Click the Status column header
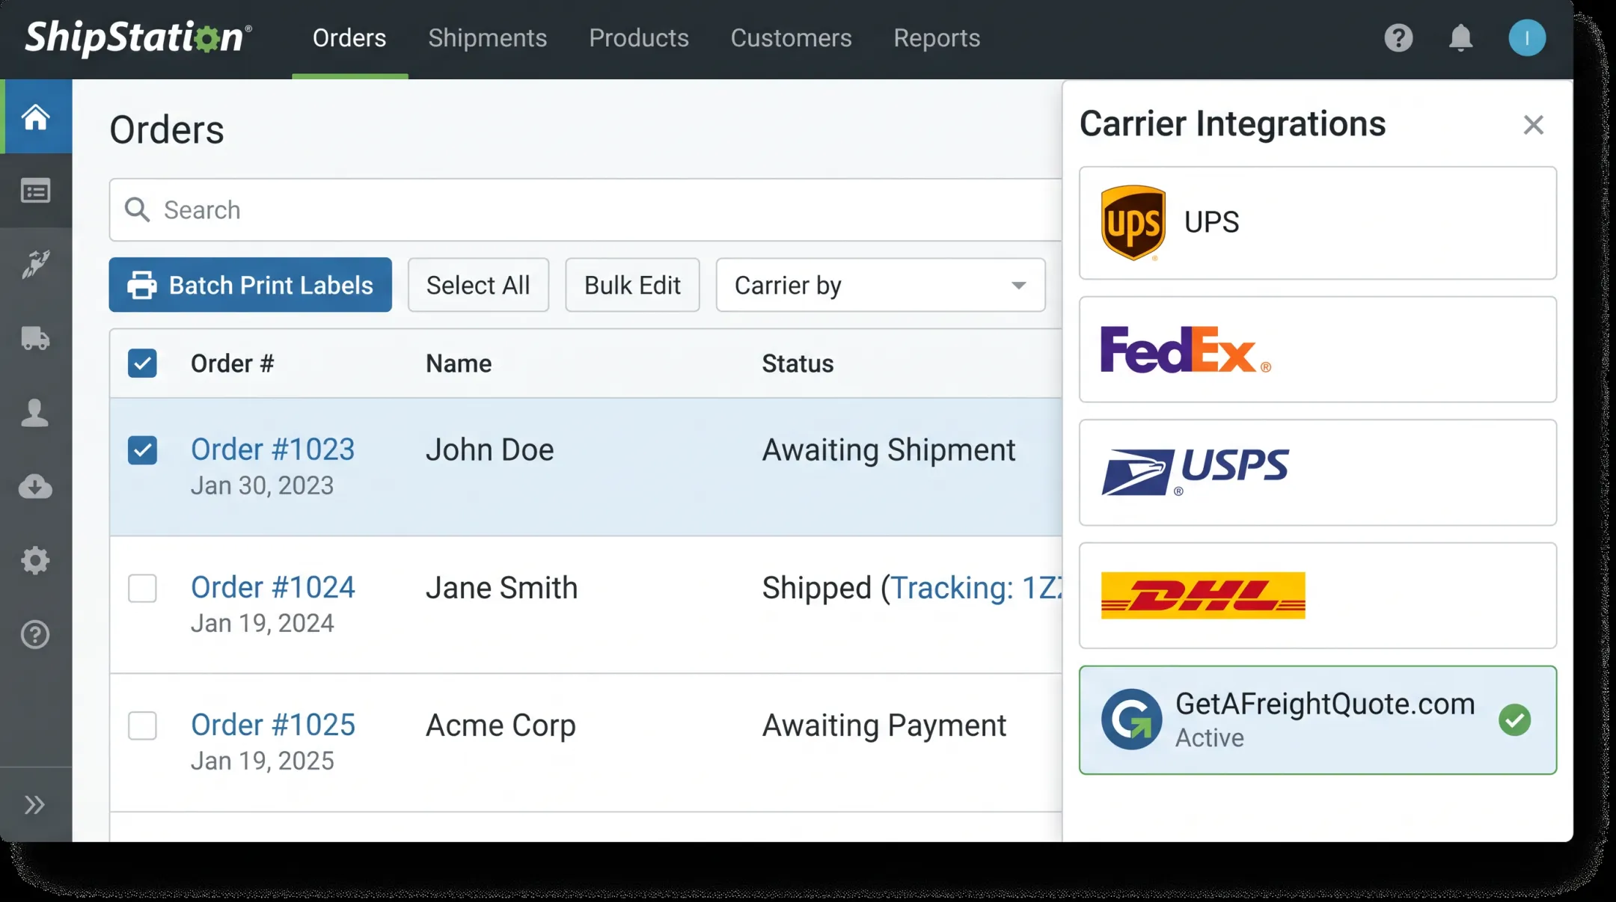The width and height of the screenshot is (1616, 902). [x=798, y=363]
